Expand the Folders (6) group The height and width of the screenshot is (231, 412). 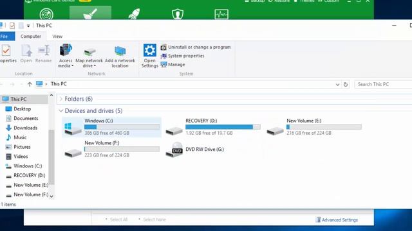point(61,99)
